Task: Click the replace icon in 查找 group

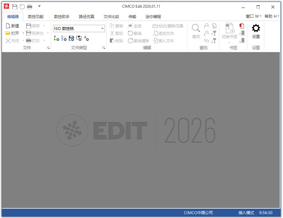Action: click(x=206, y=41)
